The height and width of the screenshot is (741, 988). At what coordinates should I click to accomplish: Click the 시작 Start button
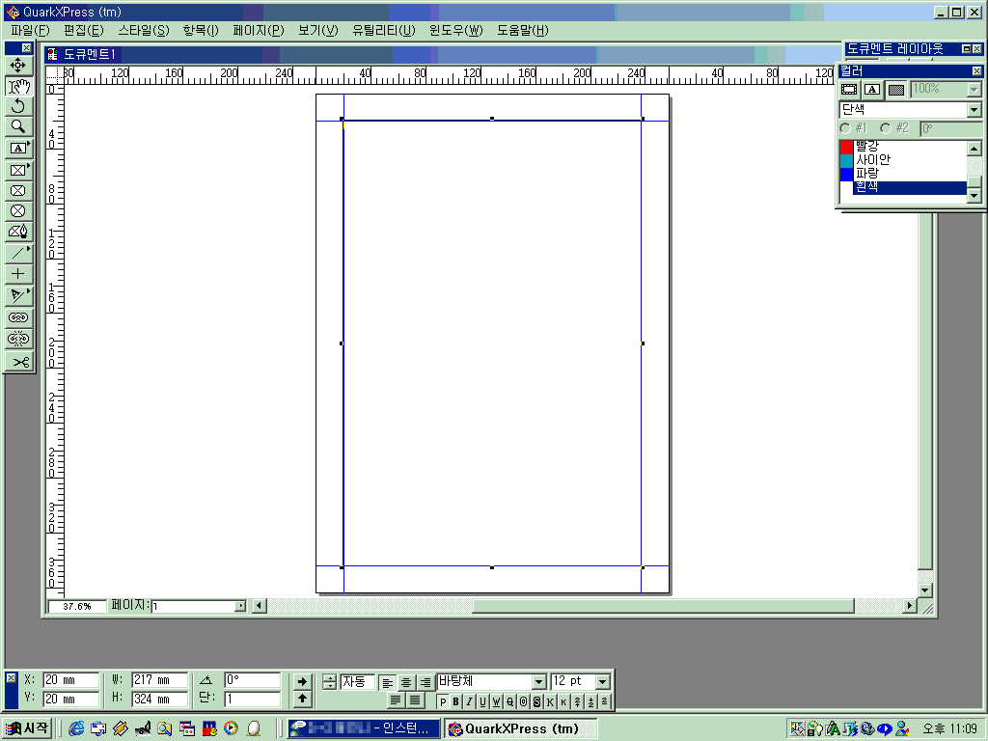27,728
